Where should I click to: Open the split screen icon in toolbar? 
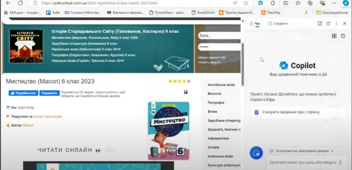coord(286,3)
